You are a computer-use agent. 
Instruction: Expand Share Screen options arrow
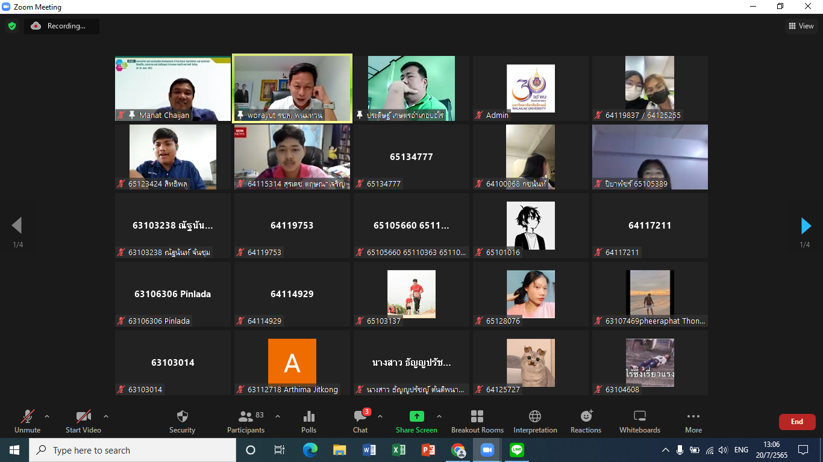(439, 416)
